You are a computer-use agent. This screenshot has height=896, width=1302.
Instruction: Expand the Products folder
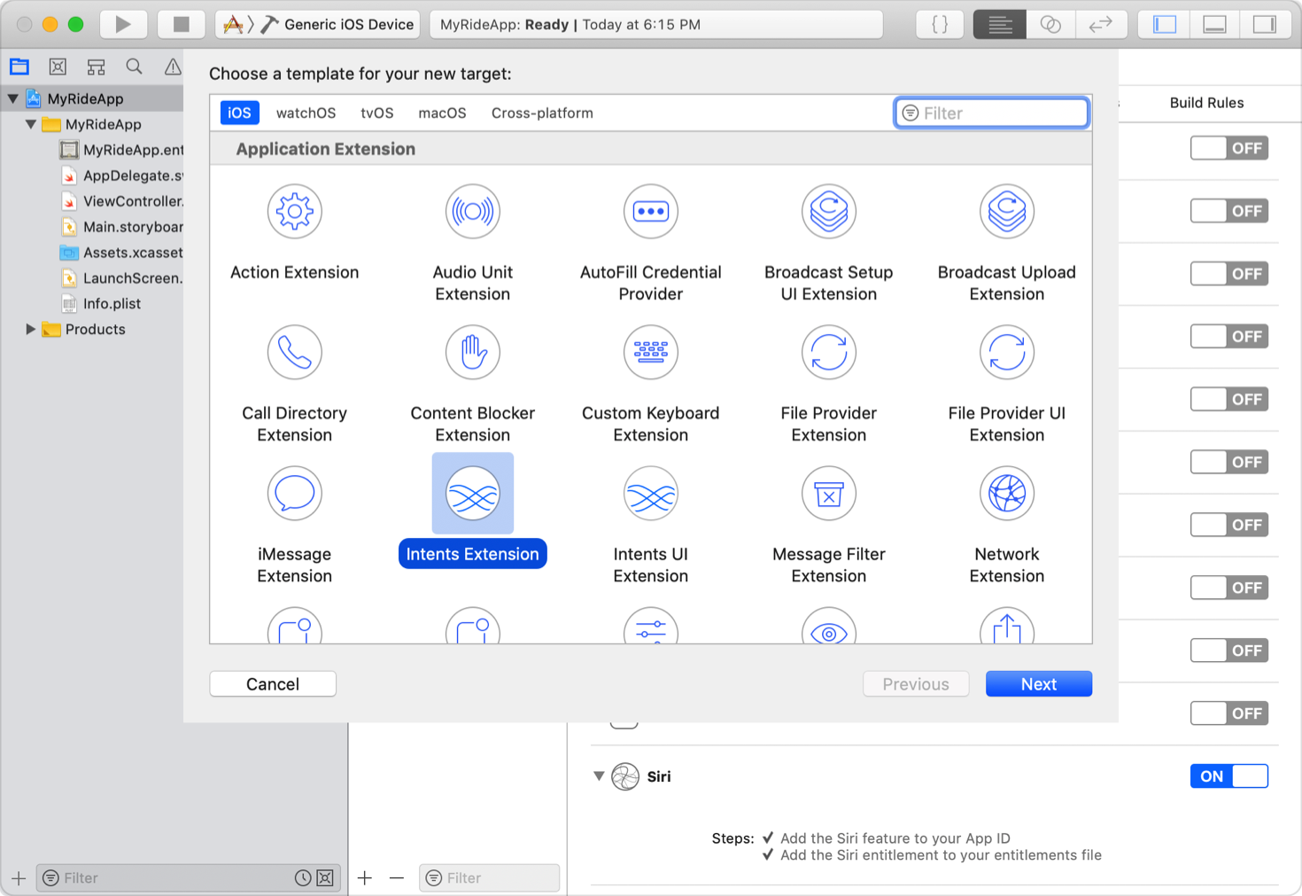pos(32,329)
